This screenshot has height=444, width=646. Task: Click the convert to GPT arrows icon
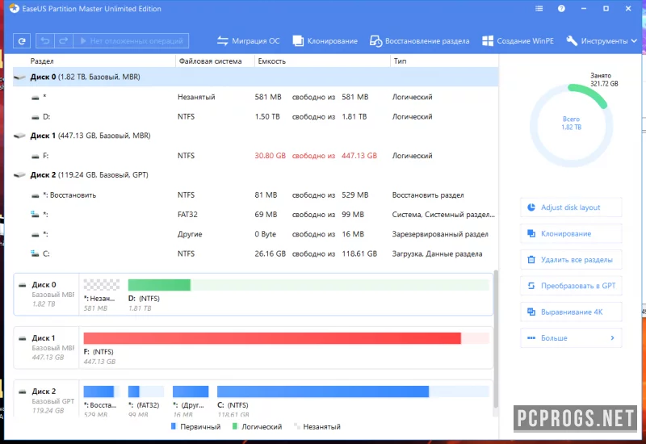coord(531,286)
